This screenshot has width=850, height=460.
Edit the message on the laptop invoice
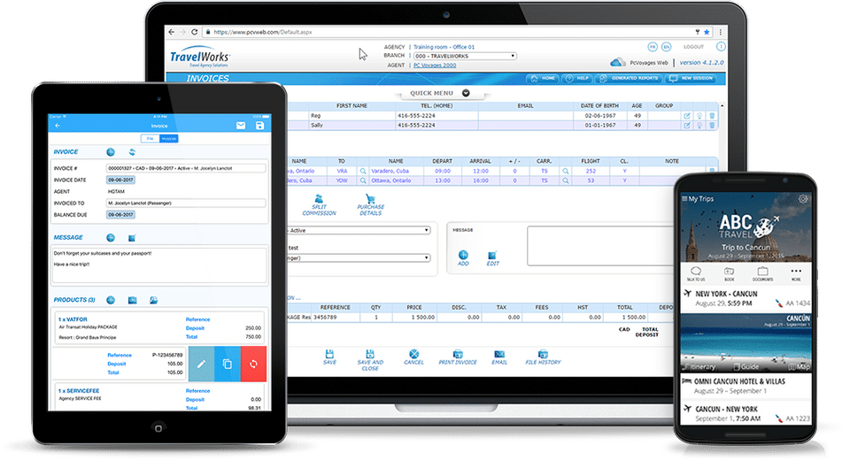click(492, 258)
